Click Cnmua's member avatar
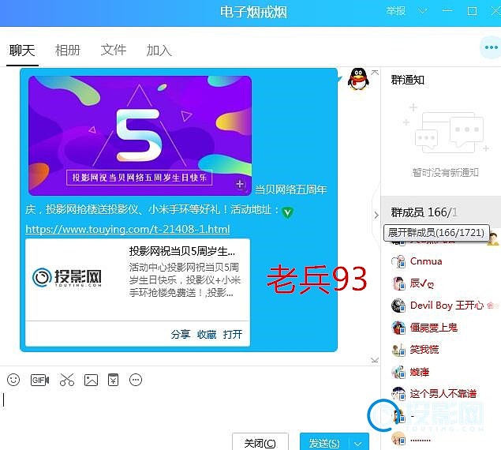The image size is (501, 450). click(398, 261)
